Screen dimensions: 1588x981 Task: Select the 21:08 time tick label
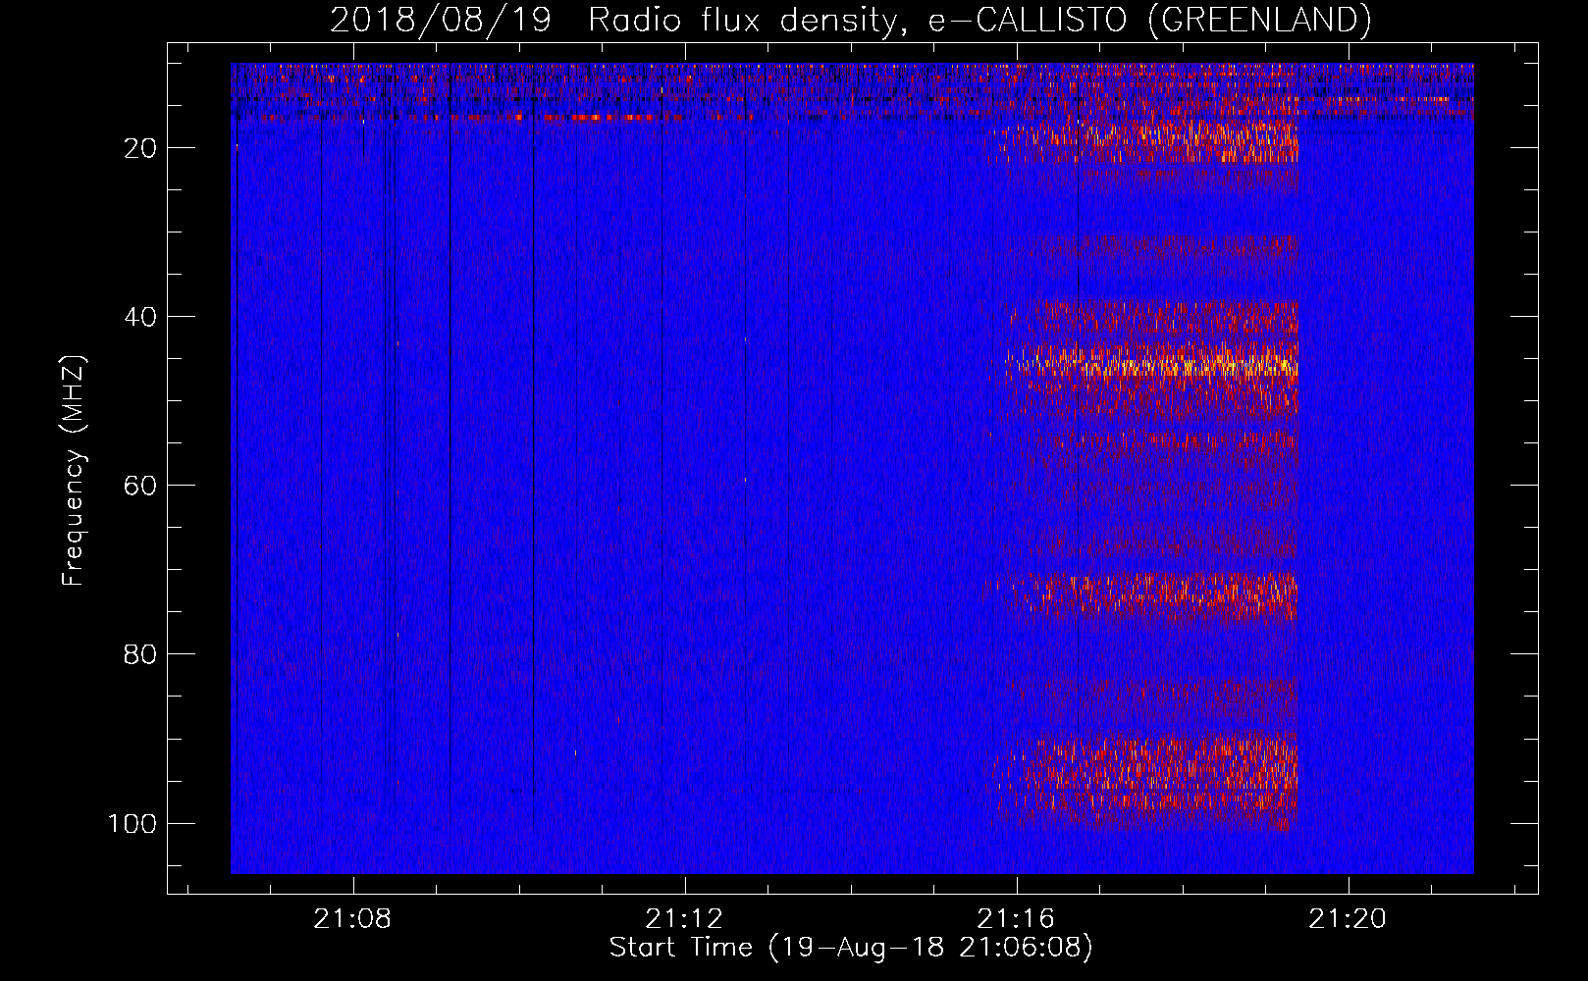coord(352,918)
